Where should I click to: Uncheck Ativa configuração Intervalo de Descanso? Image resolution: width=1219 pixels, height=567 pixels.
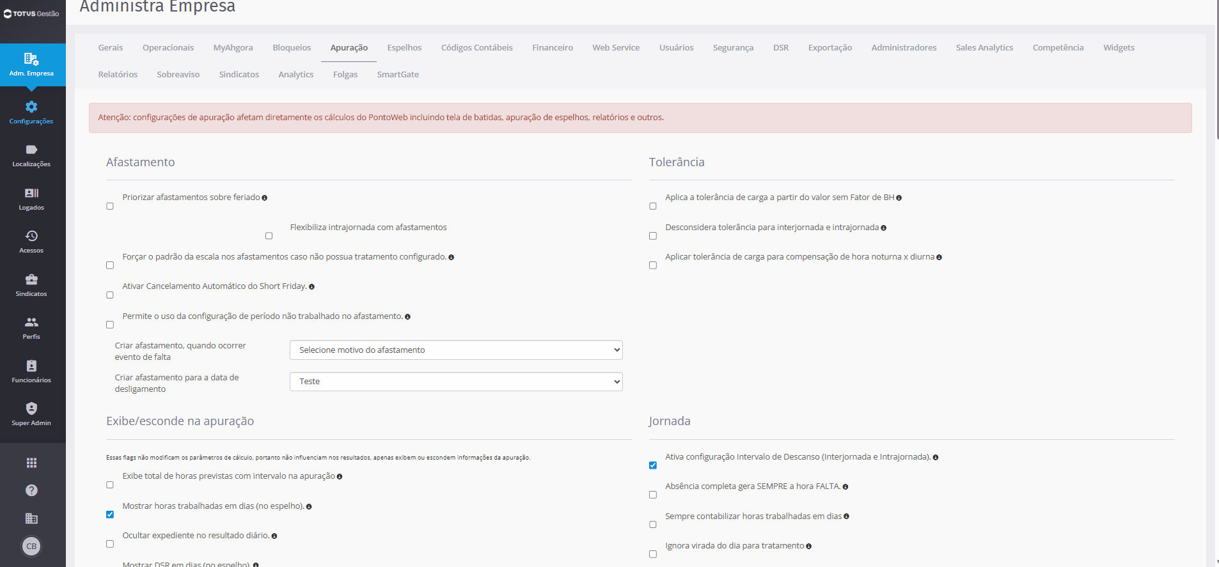tap(653, 465)
